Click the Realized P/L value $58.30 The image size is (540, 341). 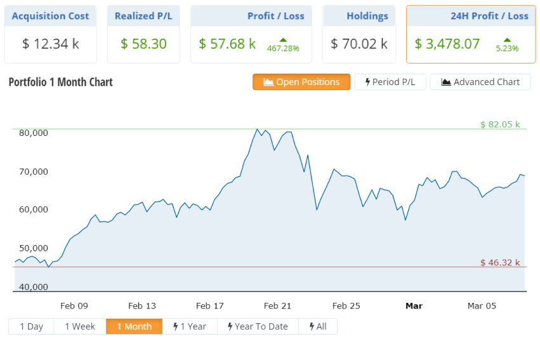click(143, 44)
